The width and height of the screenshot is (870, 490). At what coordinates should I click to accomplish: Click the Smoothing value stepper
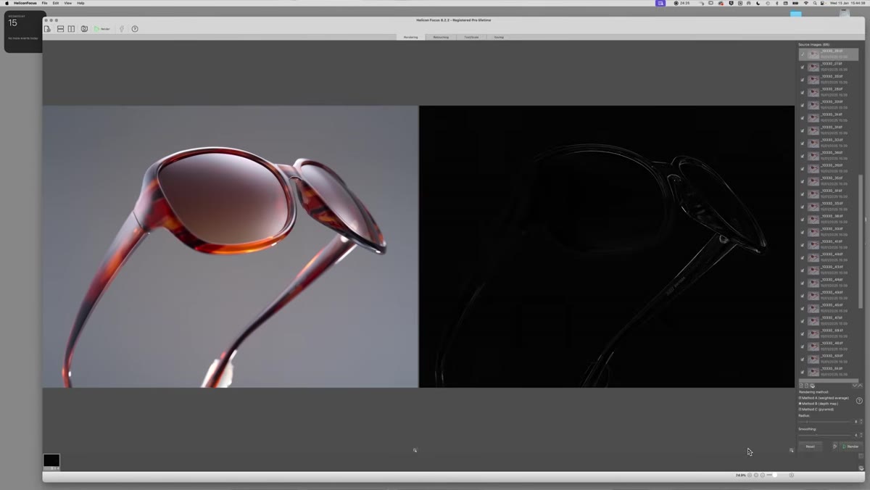click(x=861, y=435)
